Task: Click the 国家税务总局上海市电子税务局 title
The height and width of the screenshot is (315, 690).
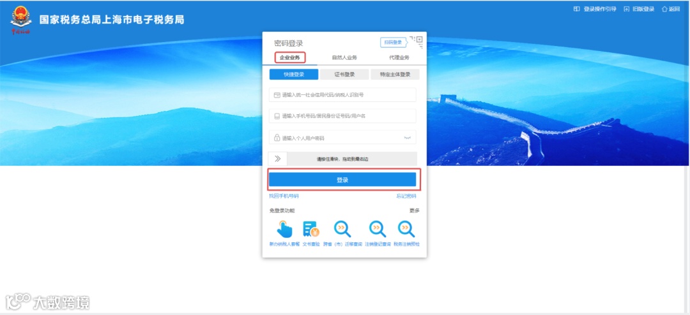Action: [112, 20]
